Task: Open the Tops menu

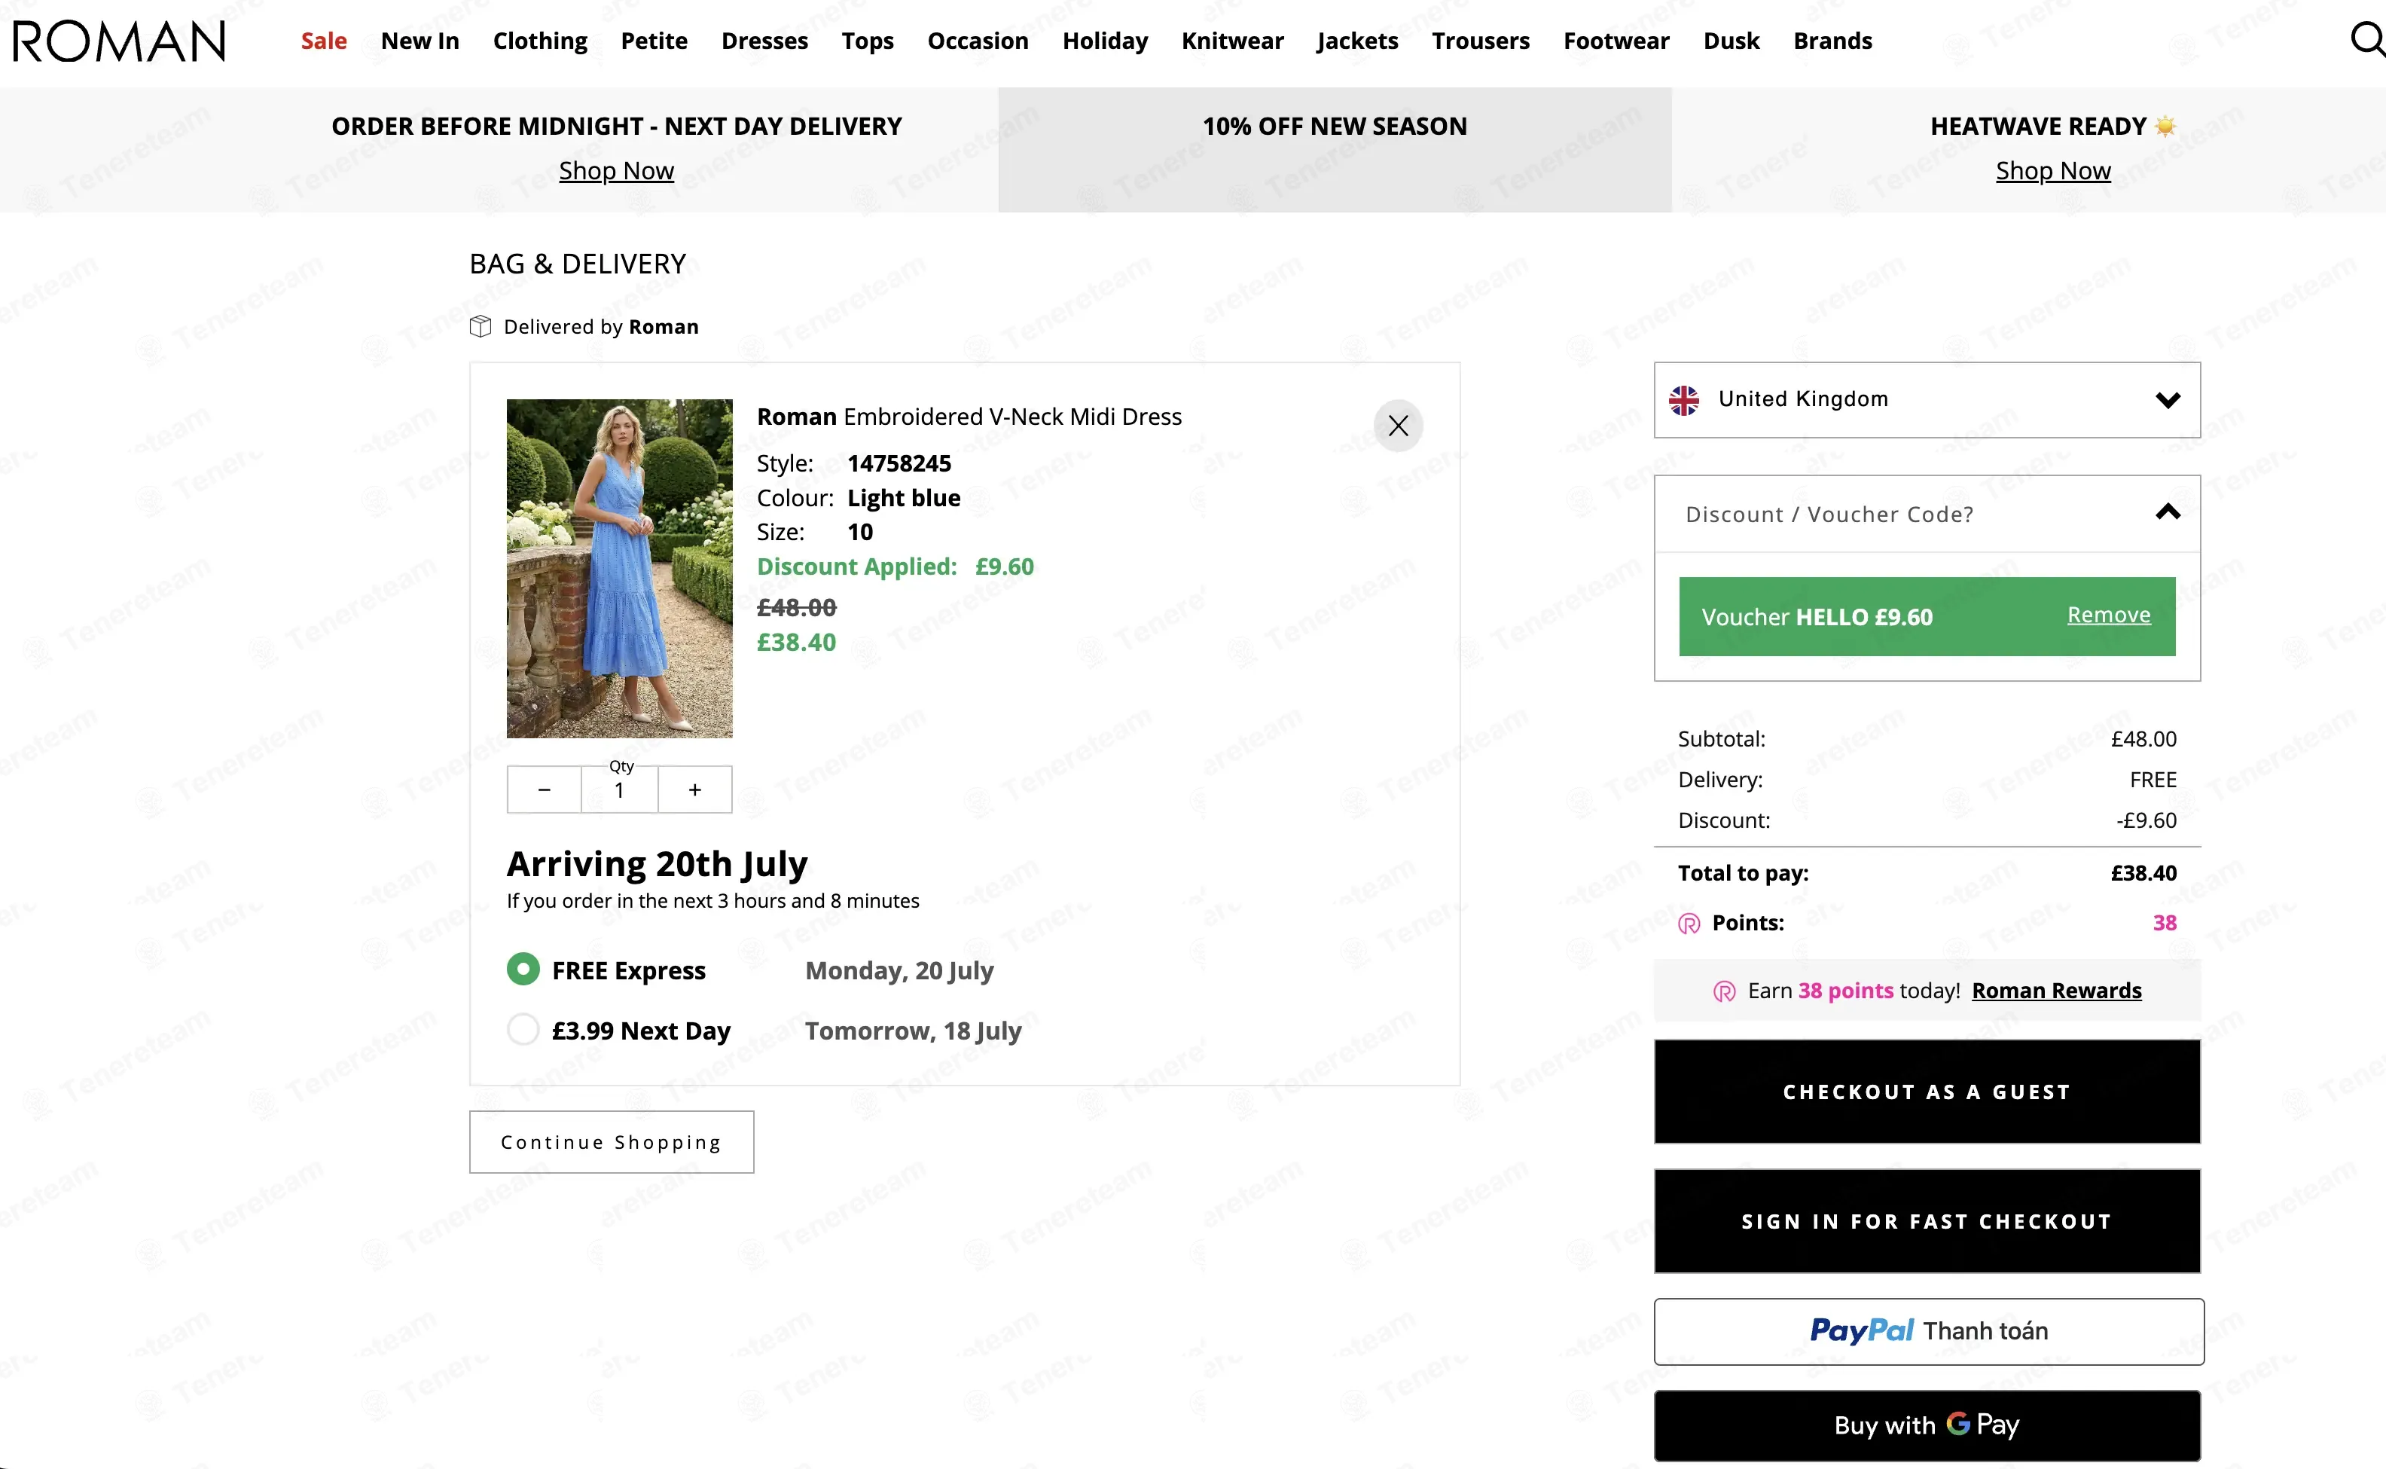Action: (867, 41)
